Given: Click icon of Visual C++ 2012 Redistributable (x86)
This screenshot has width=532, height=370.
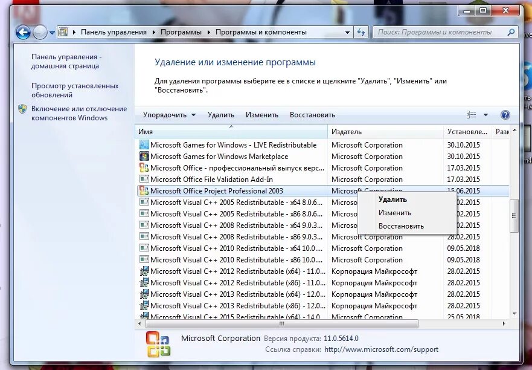Looking at the screenshot, I should point(144,283).
